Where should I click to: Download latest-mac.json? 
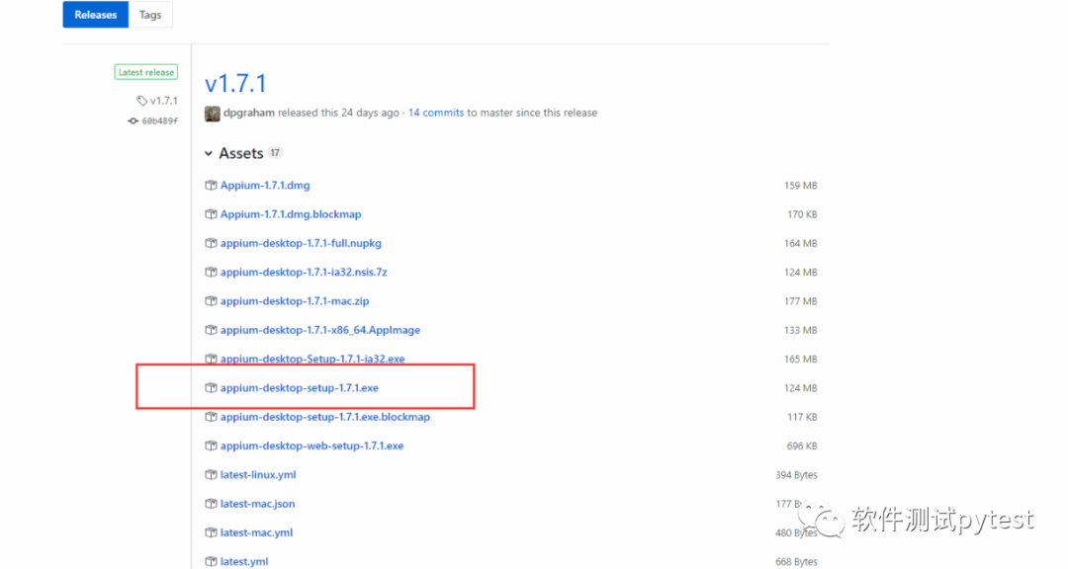[257, 504]
